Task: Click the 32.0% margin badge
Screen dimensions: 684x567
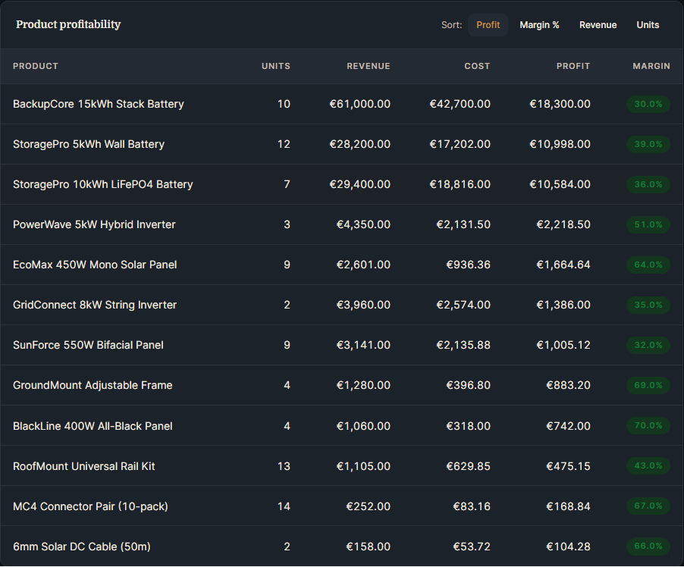Action: pos(648,345)
